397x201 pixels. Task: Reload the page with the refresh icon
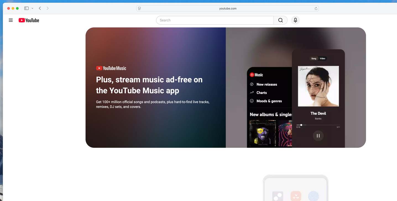point(316,9)
